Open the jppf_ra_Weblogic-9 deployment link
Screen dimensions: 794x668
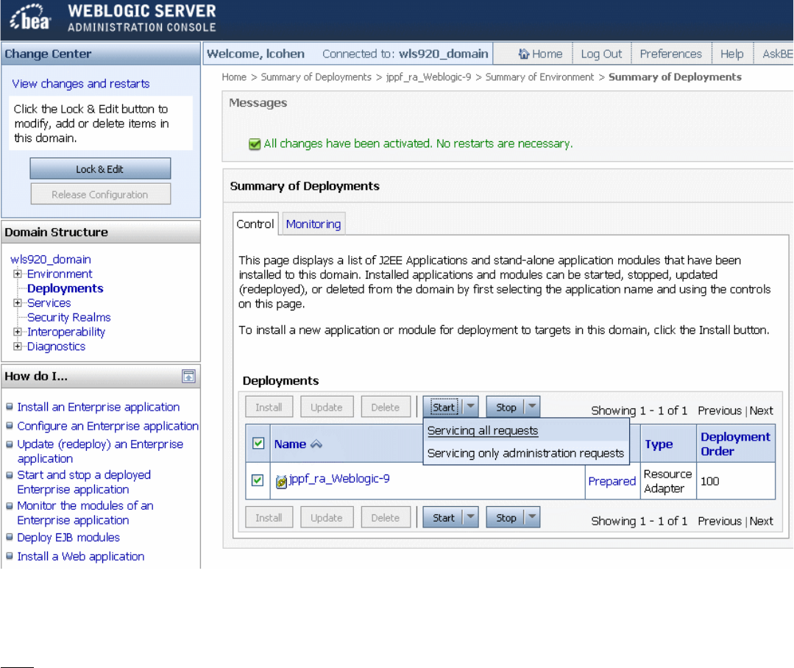(x=339, y=479)
